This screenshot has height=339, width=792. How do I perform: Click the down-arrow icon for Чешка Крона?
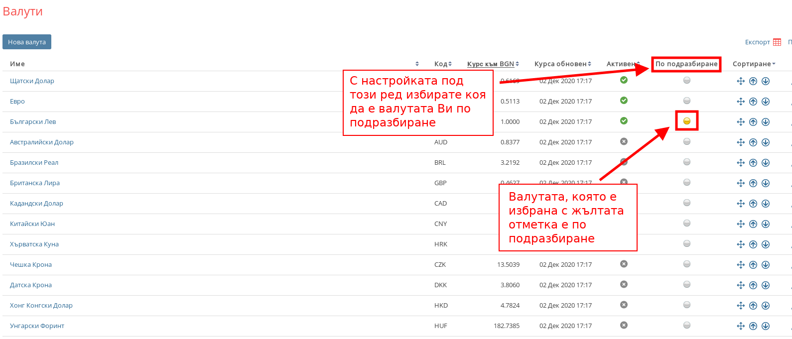pyautogui.click(x=766, y=265)
